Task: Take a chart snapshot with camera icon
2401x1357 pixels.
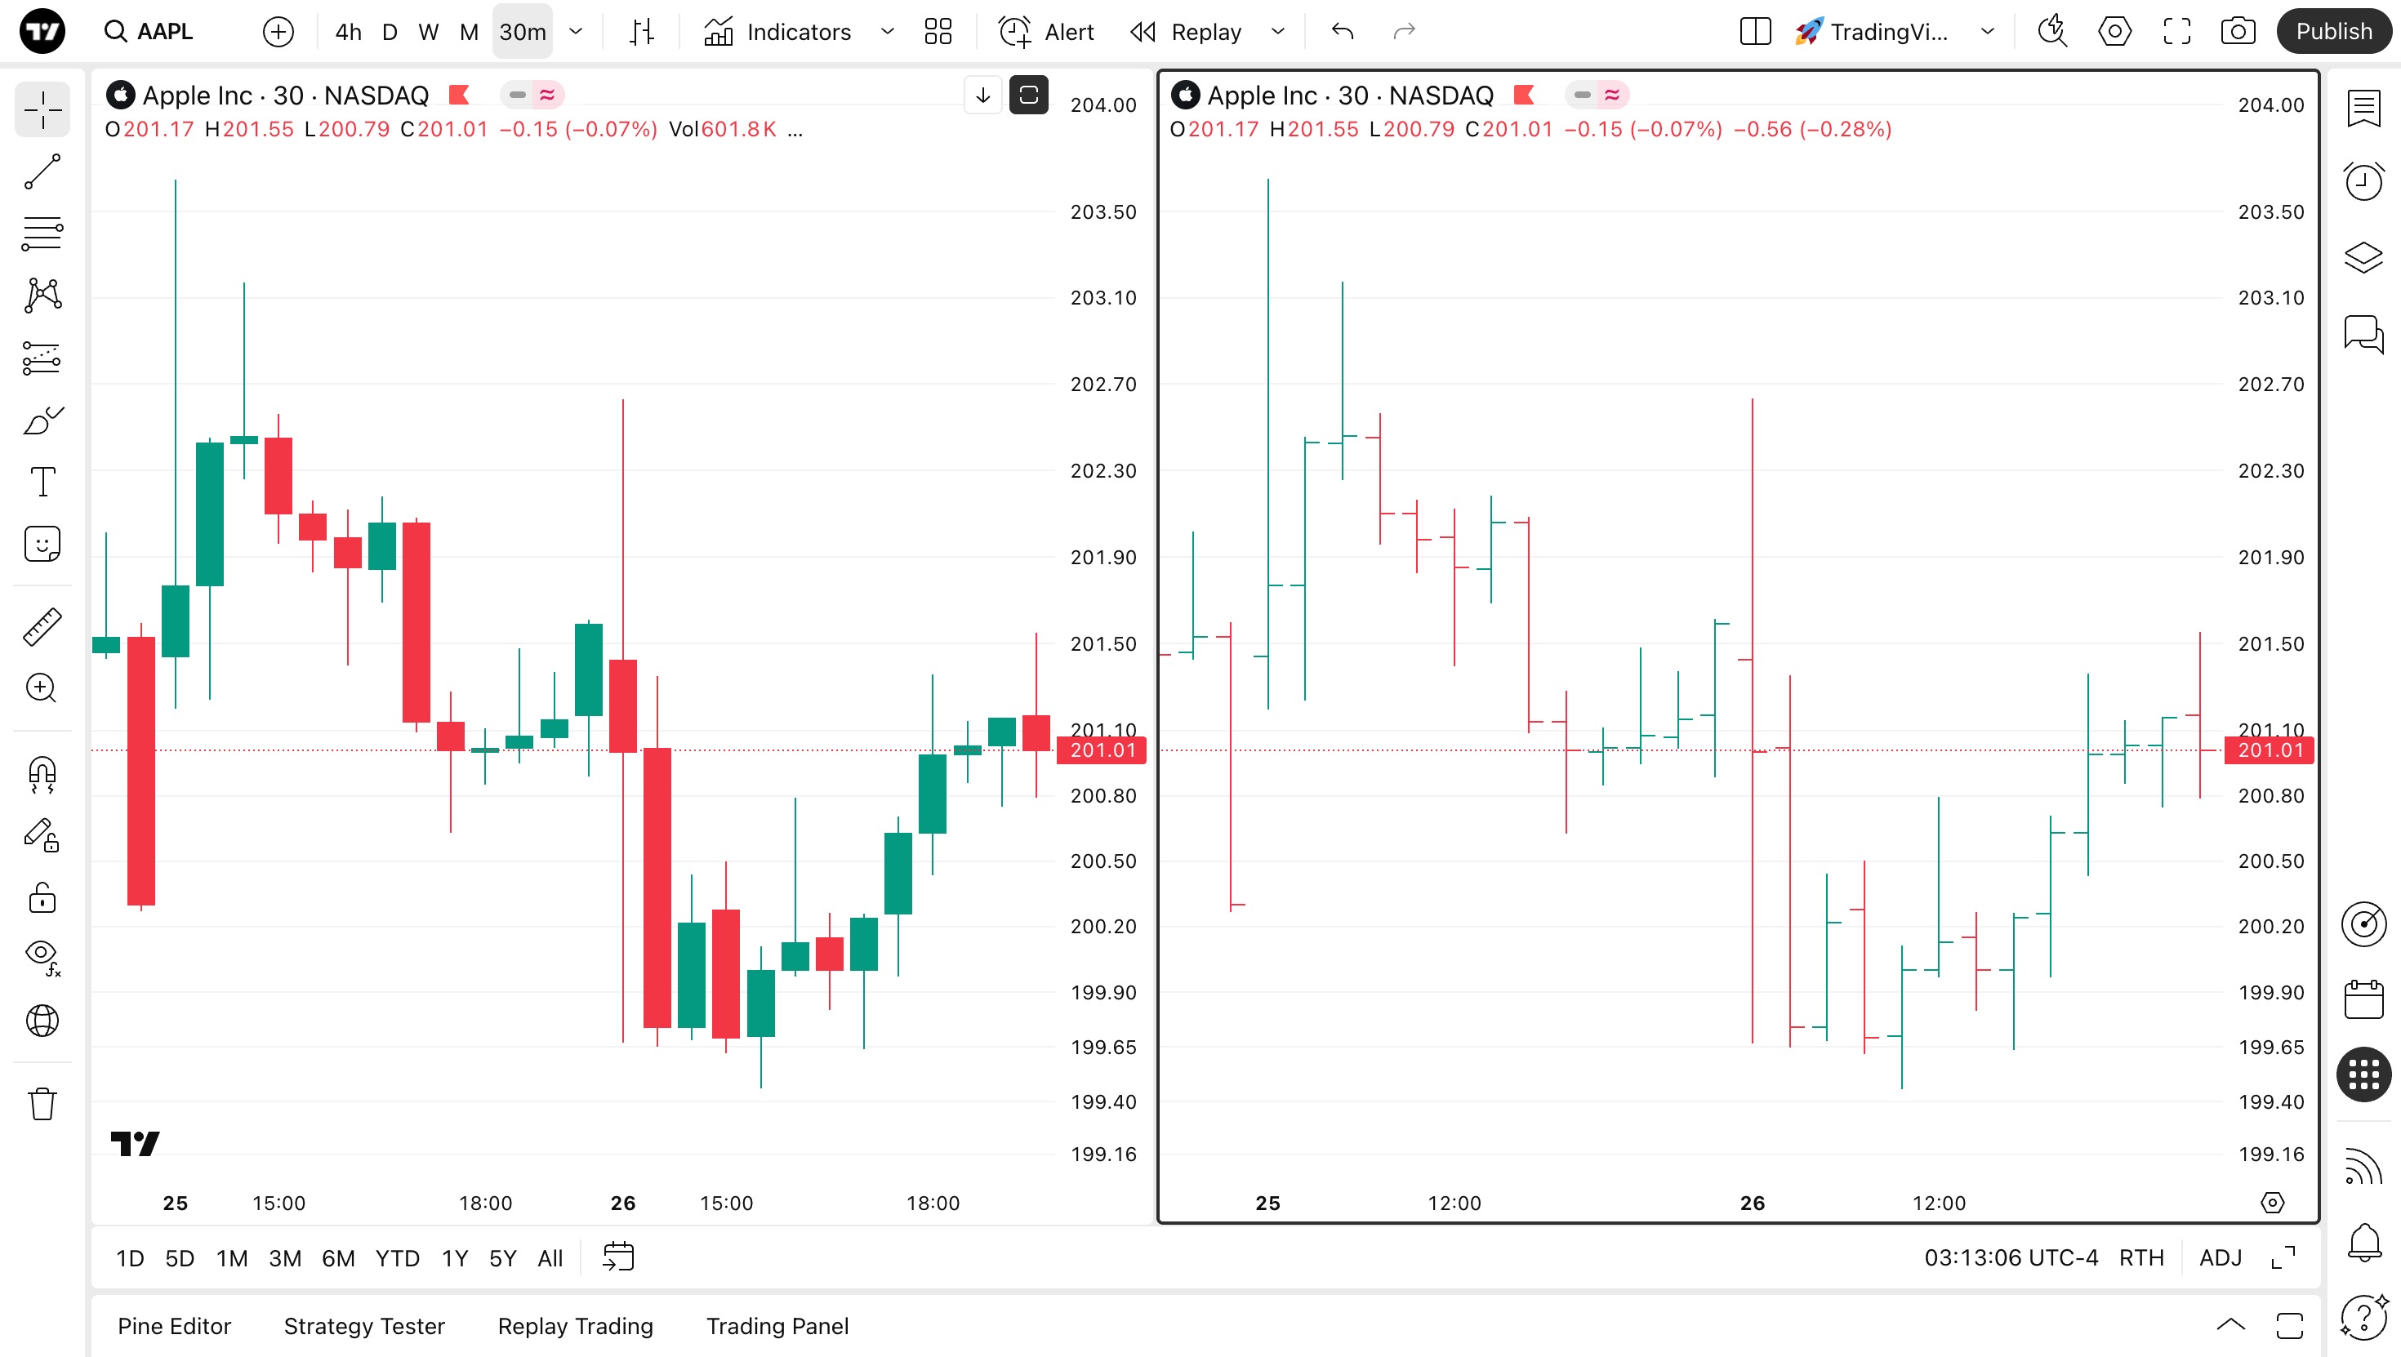Action: click(2237, 32)
